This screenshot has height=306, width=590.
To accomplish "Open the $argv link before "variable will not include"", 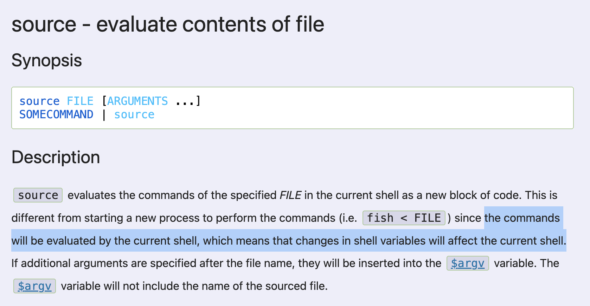I will click(34, 286).
